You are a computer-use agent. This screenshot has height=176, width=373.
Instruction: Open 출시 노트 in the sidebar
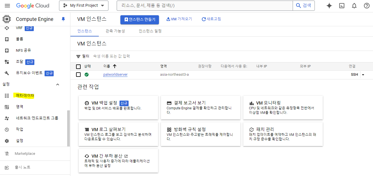click(x=23, y=167)
